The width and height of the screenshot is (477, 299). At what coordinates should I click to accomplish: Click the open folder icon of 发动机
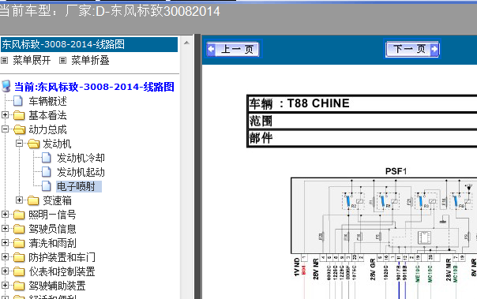point(33,144)
